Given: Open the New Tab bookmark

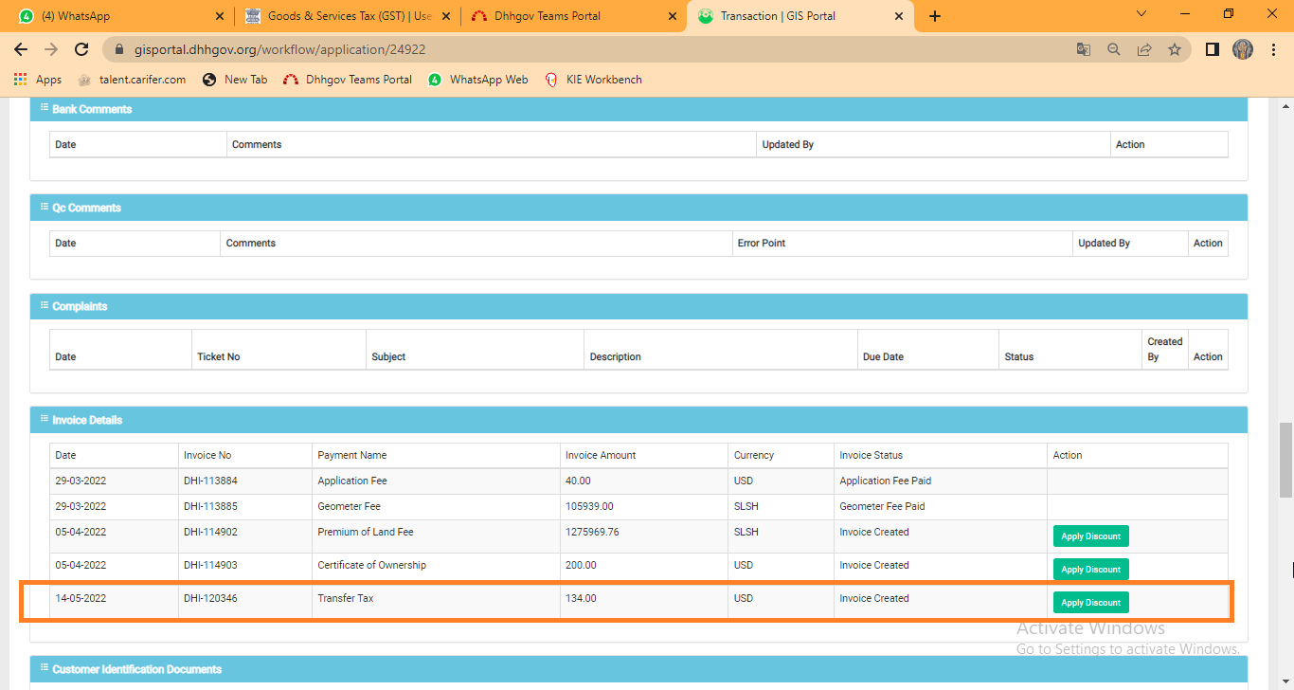Looking at the screenshot, I should [x=235, y=80].
